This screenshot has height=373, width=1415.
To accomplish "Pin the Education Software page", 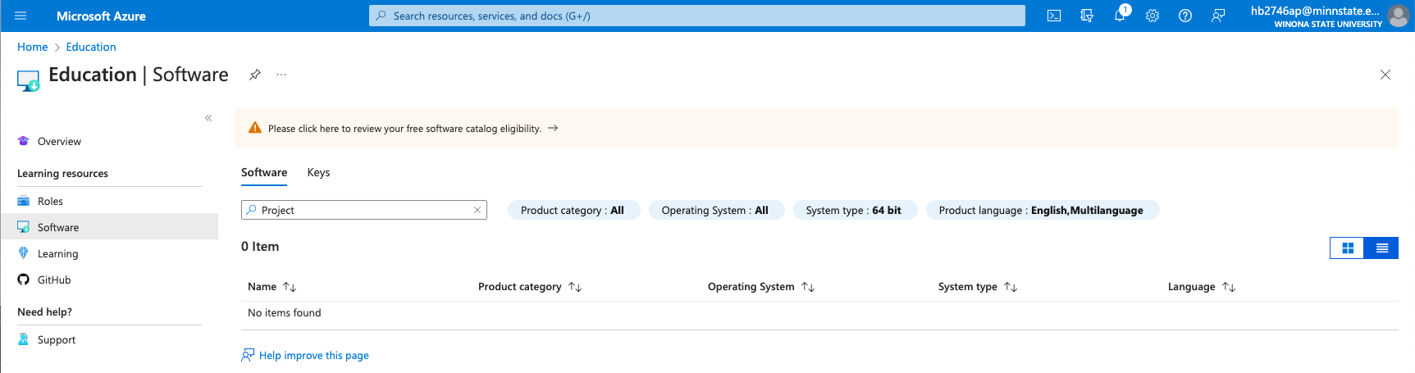I will [255, 75].
